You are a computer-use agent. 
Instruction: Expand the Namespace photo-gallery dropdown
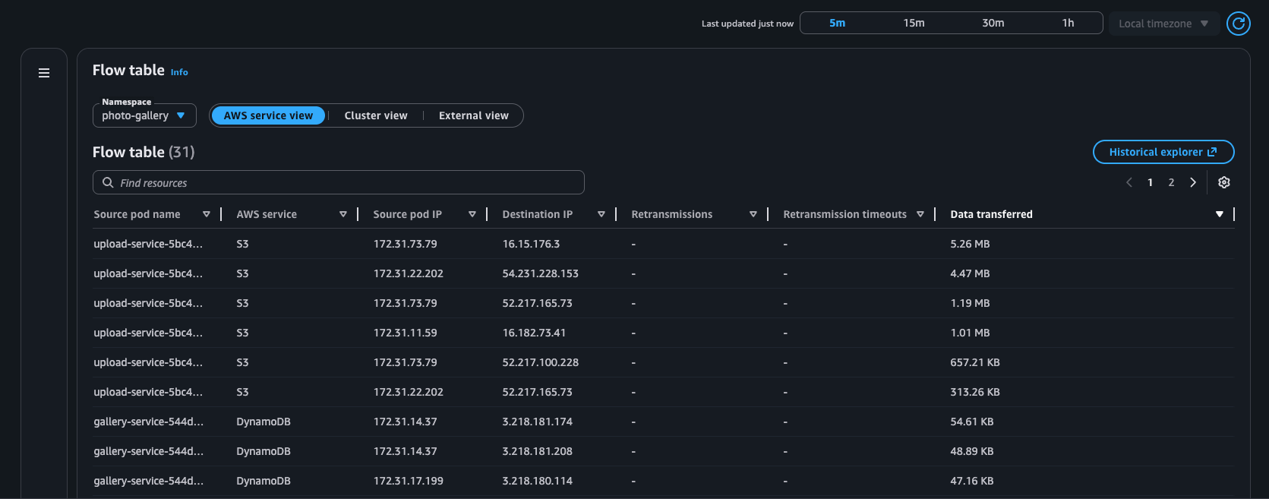144,115
